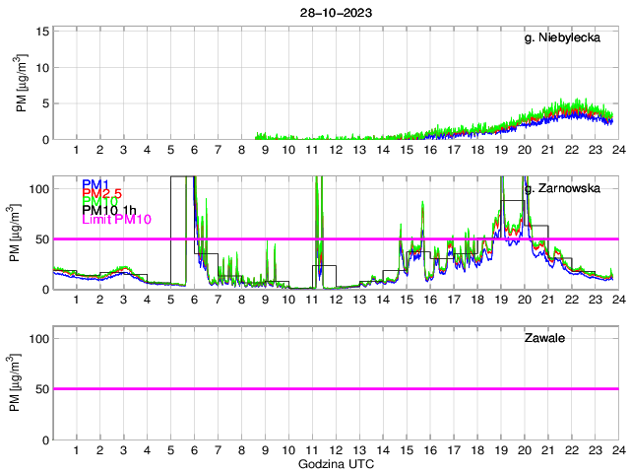Click hour 12 tick under the Niebylecka chart
This screenshot has height=473, width=630.
click(x=335, y=150)
